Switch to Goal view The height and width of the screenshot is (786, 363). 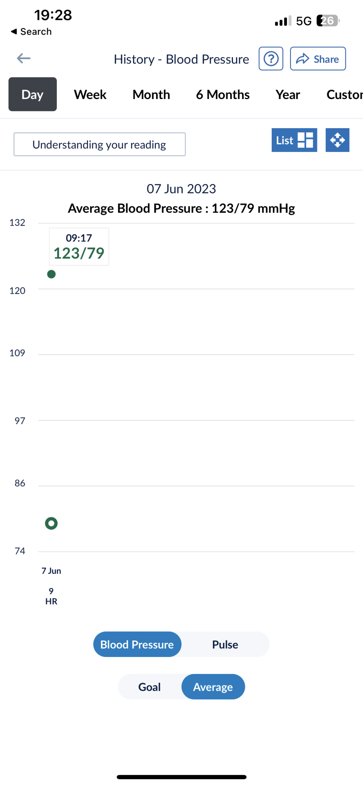[150, 687]
